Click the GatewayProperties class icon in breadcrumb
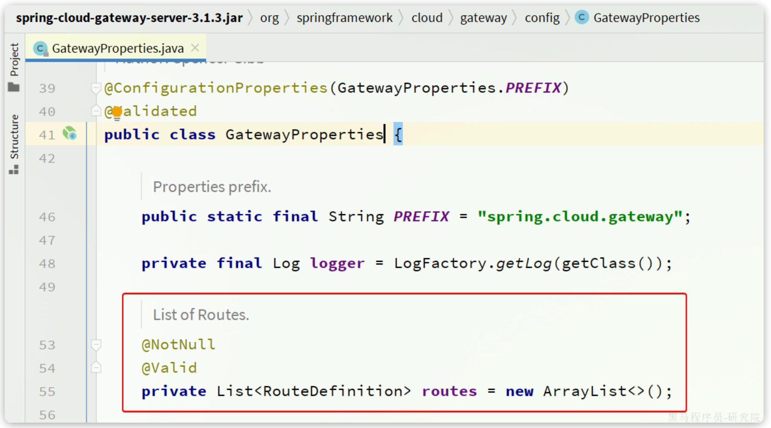Screen dimensions: 771x428 [x=582, y=17]
